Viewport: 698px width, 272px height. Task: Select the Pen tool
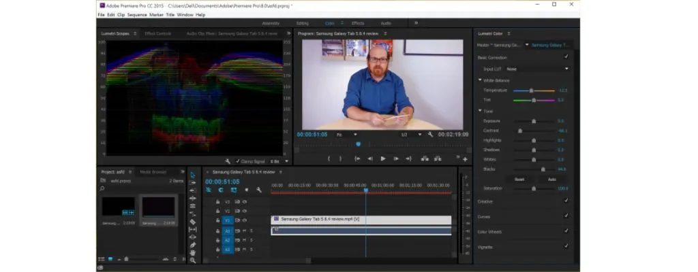click(x=193, y=245)
